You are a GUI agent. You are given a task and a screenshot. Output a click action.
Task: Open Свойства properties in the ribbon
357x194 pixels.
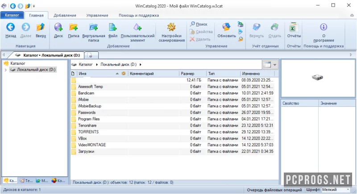[201, 32]
